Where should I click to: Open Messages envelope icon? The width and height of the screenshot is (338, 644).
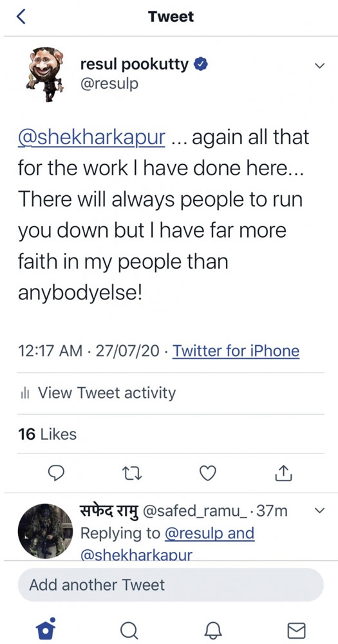point(296,630)
